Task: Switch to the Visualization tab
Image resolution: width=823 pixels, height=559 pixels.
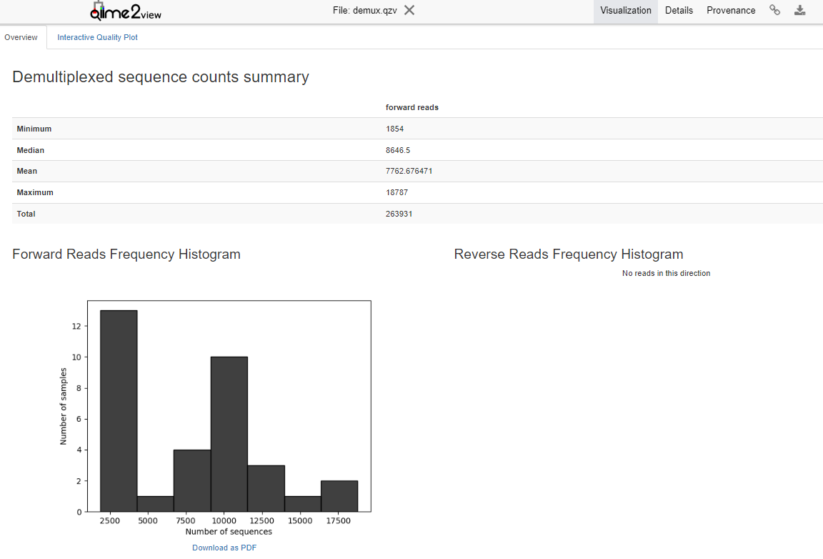Action: [x=625, y=11]
